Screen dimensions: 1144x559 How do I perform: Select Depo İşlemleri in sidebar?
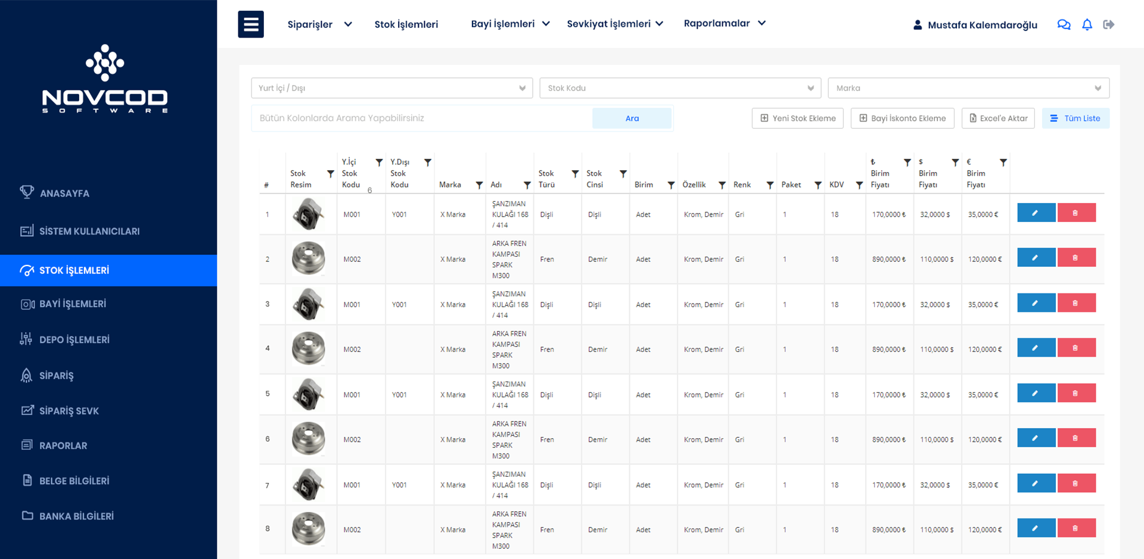coord(74,340)
